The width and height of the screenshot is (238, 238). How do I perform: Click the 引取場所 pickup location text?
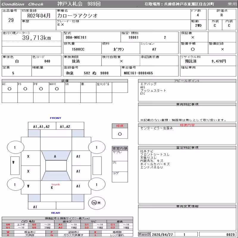coord(179,4)
